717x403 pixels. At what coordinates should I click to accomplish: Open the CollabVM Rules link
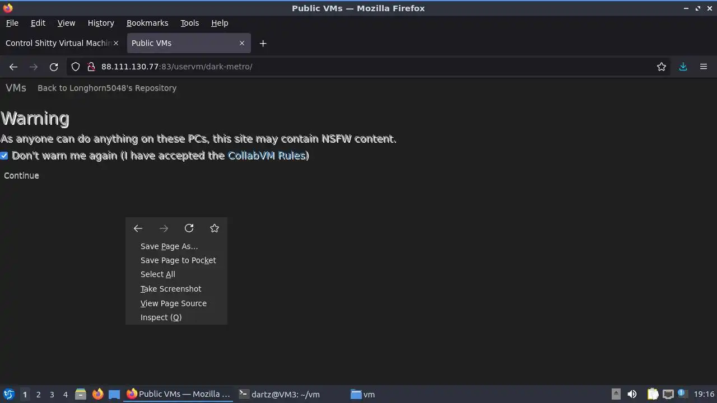pos(267,156)
